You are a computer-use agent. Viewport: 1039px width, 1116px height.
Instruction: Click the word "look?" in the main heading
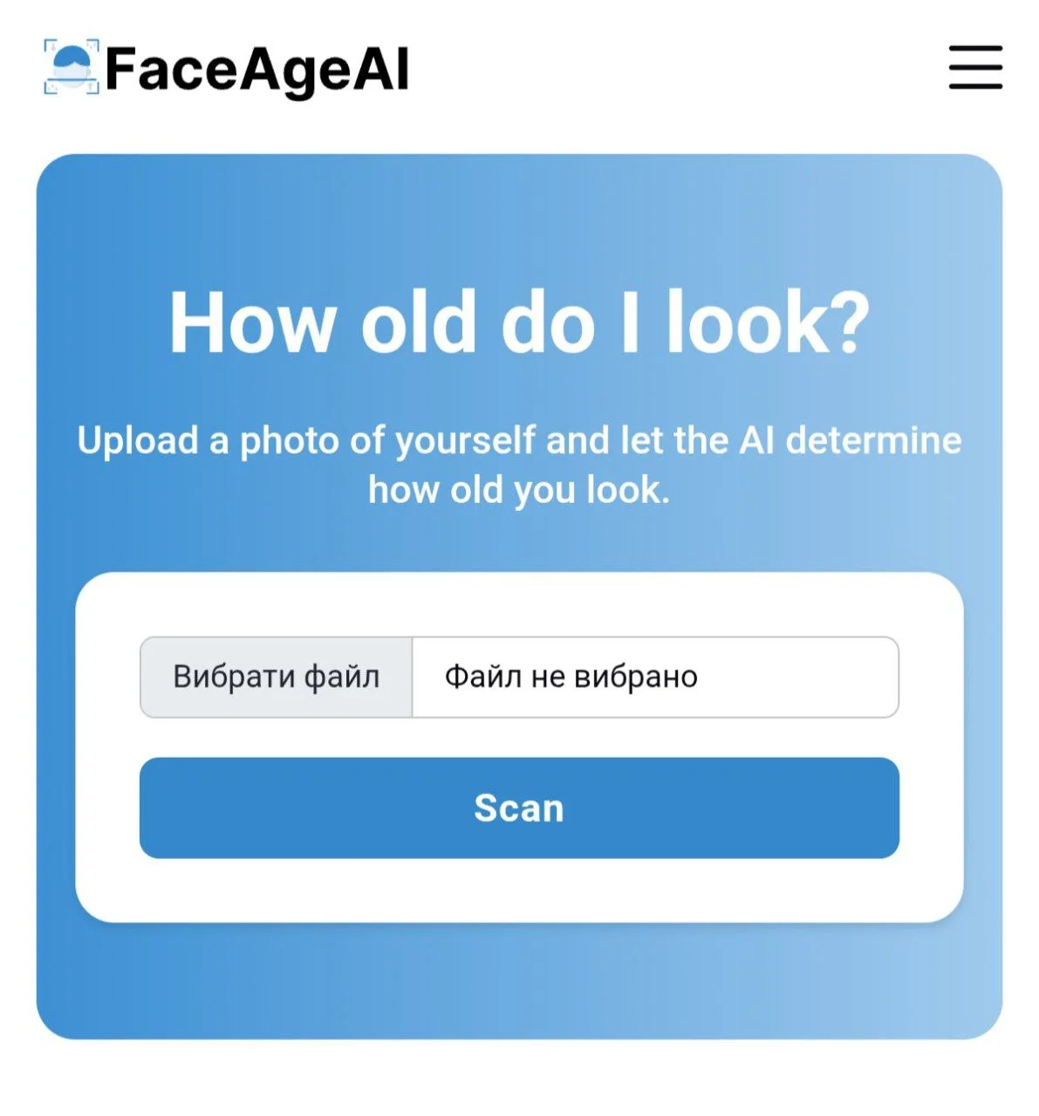(x=768, y=323)
